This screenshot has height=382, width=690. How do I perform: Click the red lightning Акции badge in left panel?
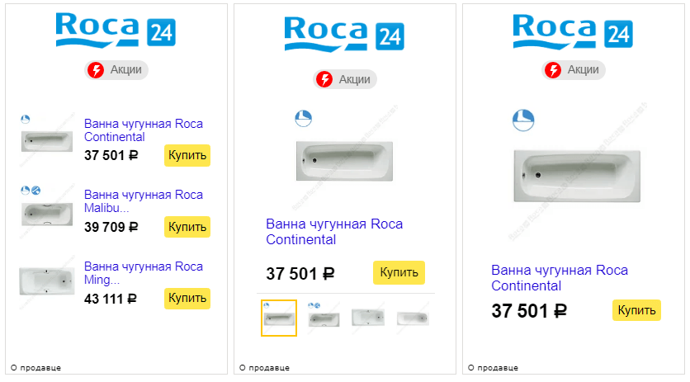(116, 70)
